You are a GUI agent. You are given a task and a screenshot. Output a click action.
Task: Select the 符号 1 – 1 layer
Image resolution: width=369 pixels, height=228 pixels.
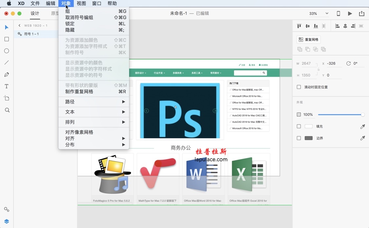(36, 34)
